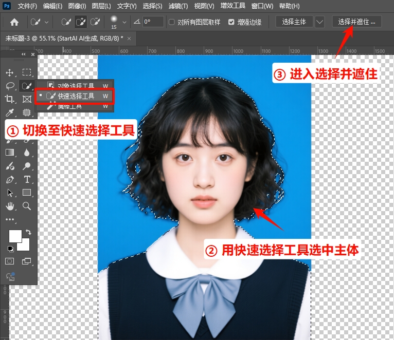Open the 视图(V) menu

[204, 6]
